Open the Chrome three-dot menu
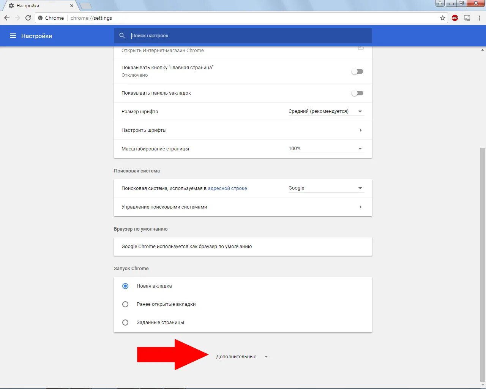Image resolution: width=486 pixels, height=389 pixels. [x=479, y=18]
